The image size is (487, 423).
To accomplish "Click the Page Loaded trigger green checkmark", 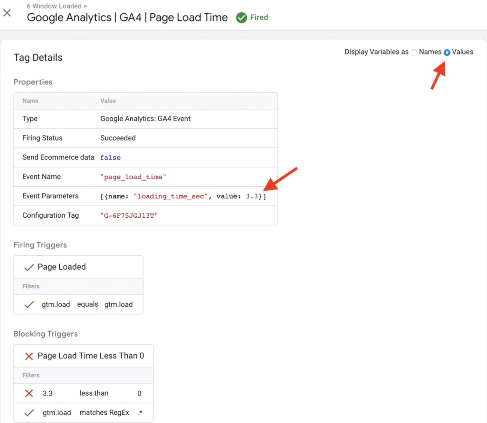I will [x=29, y=267].
